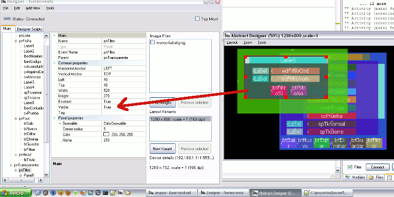The image size is (394, 197).
Task: Select the Main tab in Designer
Action: pyautogui.click(x=7, y=28)
